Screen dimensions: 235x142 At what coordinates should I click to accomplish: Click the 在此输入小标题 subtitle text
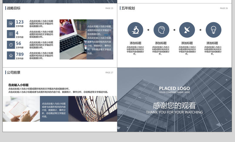pyautogui.click(x=18, y=85)
